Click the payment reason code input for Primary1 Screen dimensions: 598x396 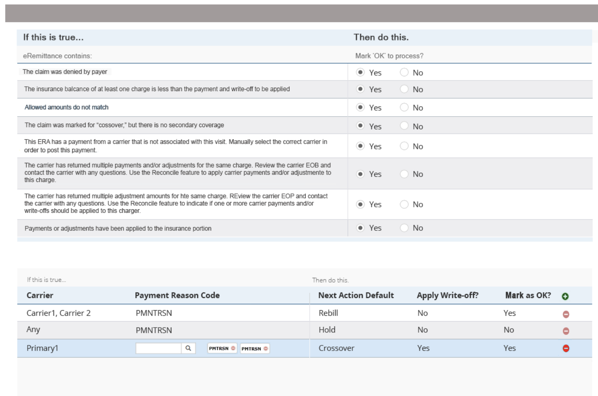tap(158, 348)
